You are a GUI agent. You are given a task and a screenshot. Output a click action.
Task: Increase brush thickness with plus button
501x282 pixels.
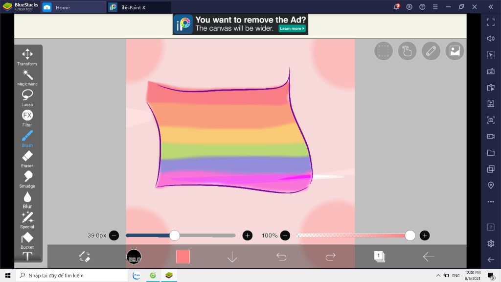coord(247,235)
